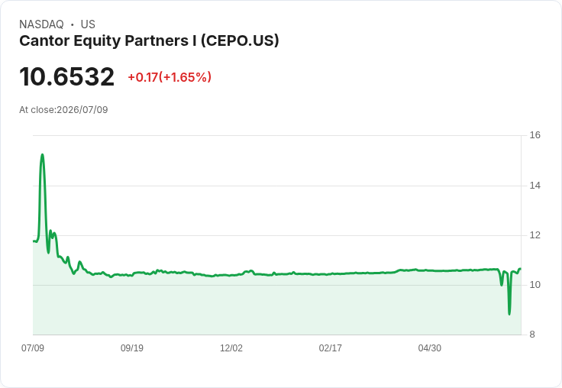
Task: Click the 8 y-axis price label
Action: [x=532, y=335]
